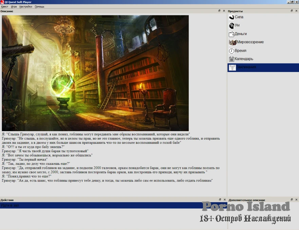Viewport: 299px width, 230px height.
Task: Click the Время clock icon
Action: point(232,51)
